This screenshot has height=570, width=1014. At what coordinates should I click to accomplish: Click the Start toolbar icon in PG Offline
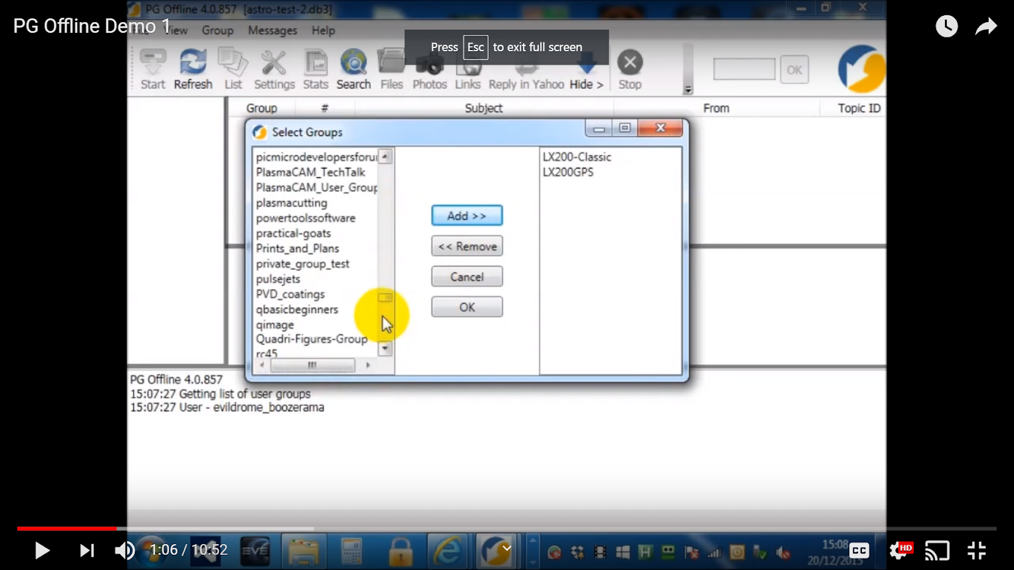pos(153,70)
